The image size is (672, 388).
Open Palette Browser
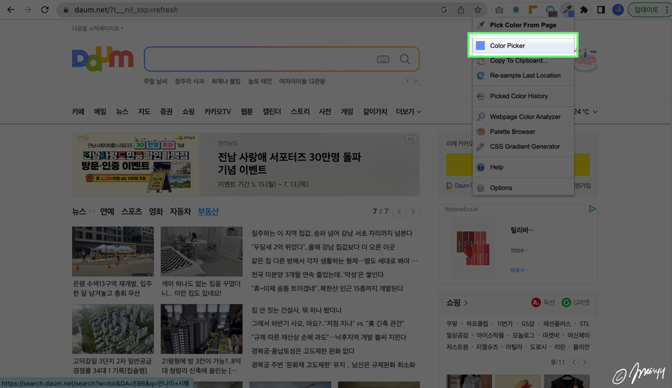[x=523, y=132]
